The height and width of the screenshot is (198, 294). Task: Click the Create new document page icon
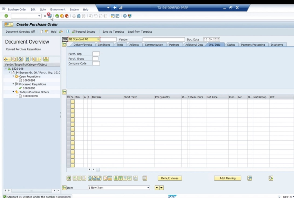[41, 32]
